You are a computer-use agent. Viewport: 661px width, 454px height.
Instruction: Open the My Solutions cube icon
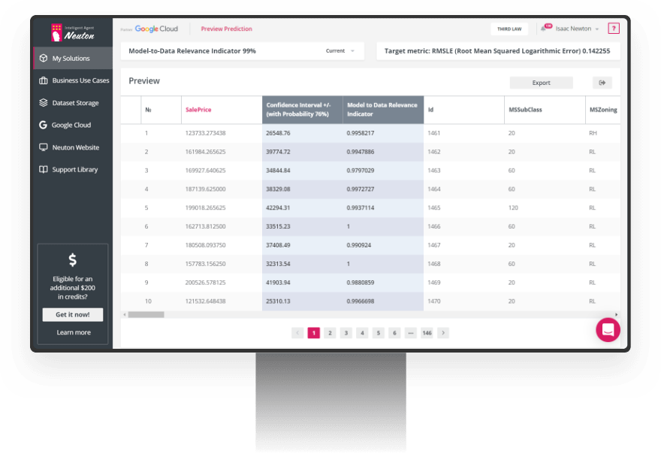44,58
